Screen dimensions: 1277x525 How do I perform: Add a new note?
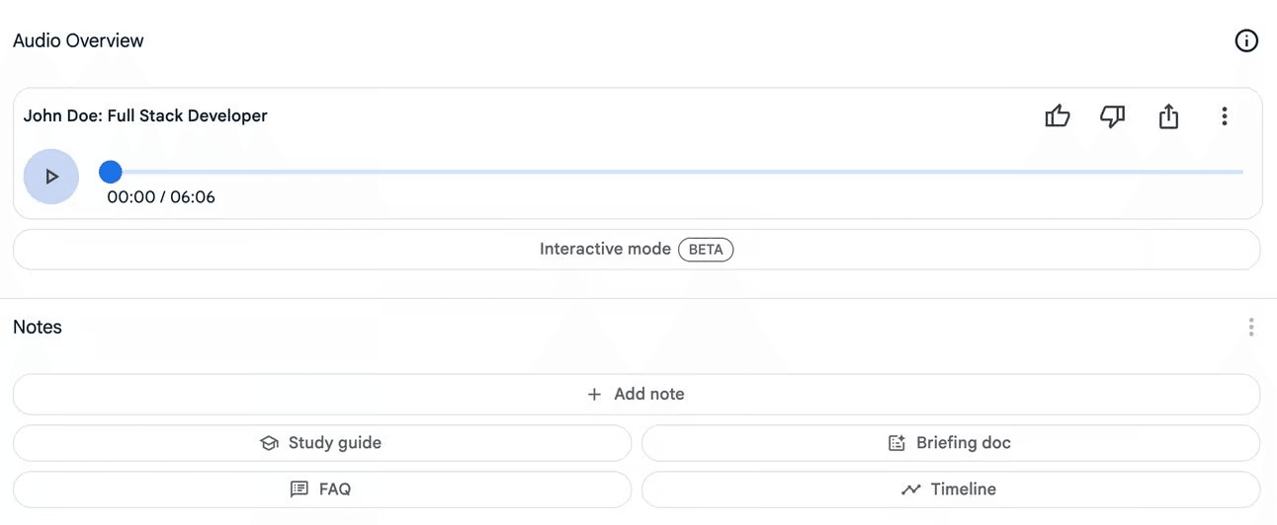coord(637,394)
